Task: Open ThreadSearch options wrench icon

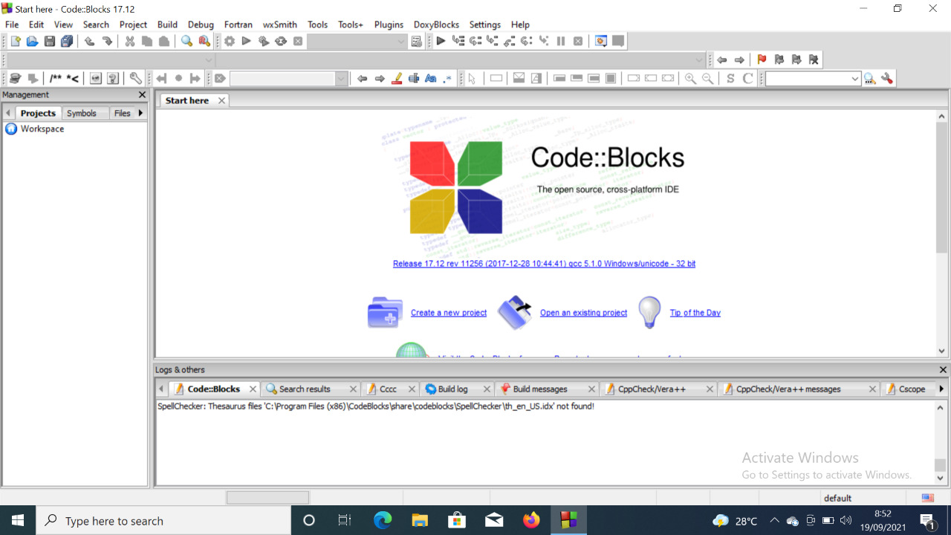Action: (887, 79)
